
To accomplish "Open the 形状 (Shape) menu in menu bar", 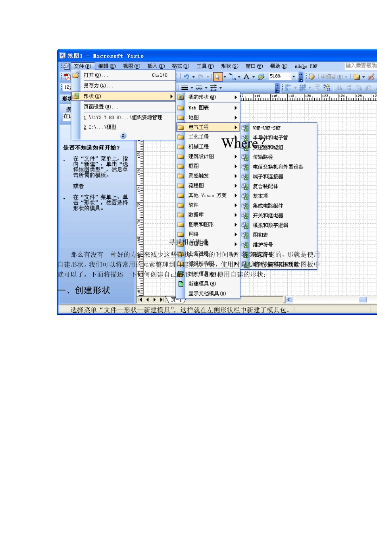I will coord(230,66).
